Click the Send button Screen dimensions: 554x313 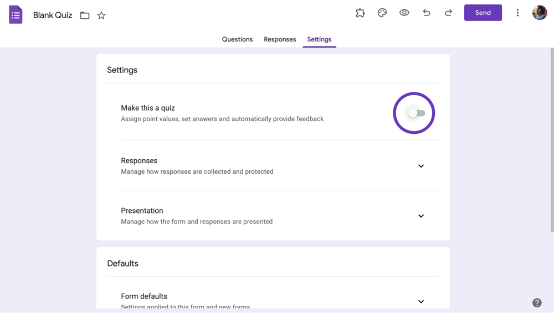pos(483,13)
